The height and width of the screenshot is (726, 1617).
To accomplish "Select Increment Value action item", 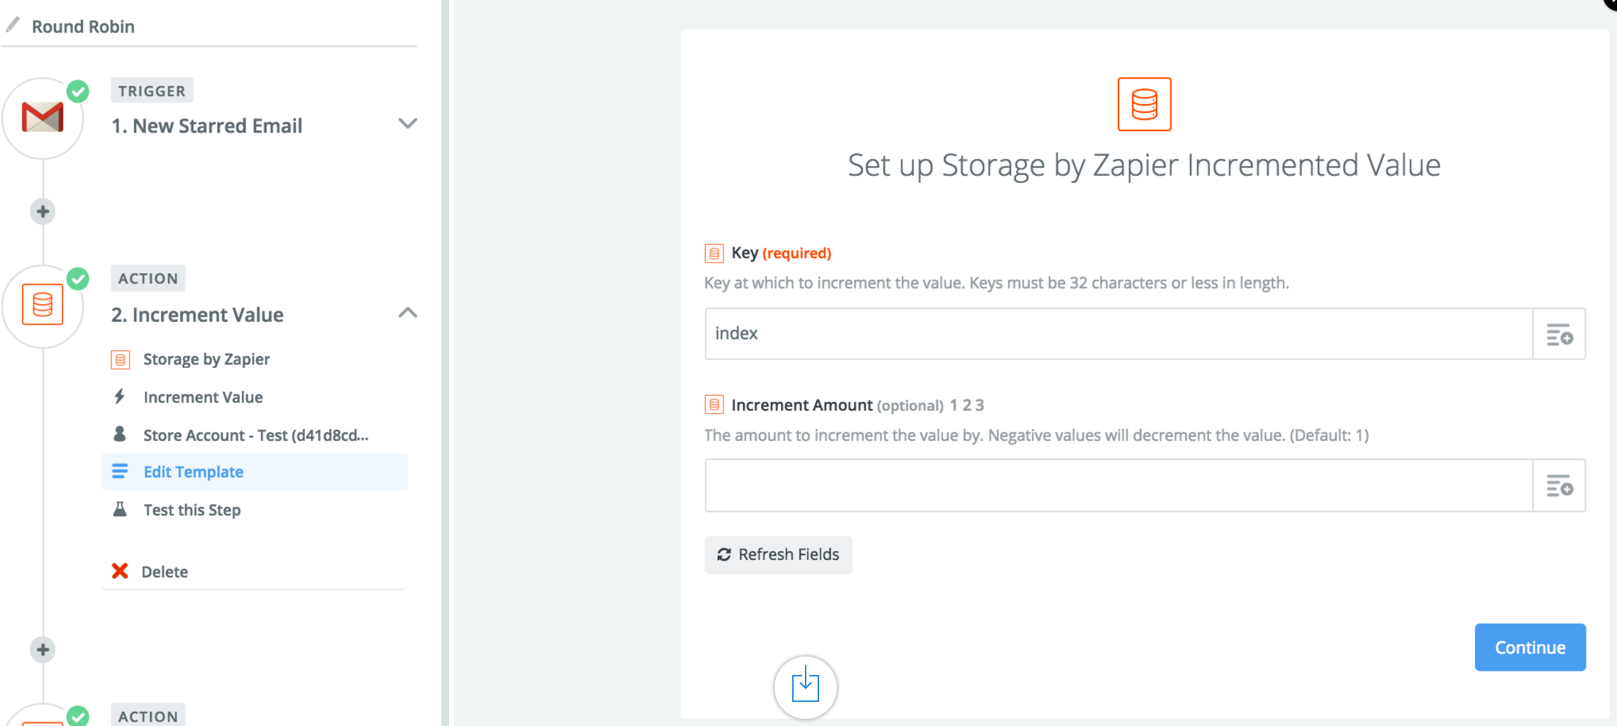I will coord(203,397).
